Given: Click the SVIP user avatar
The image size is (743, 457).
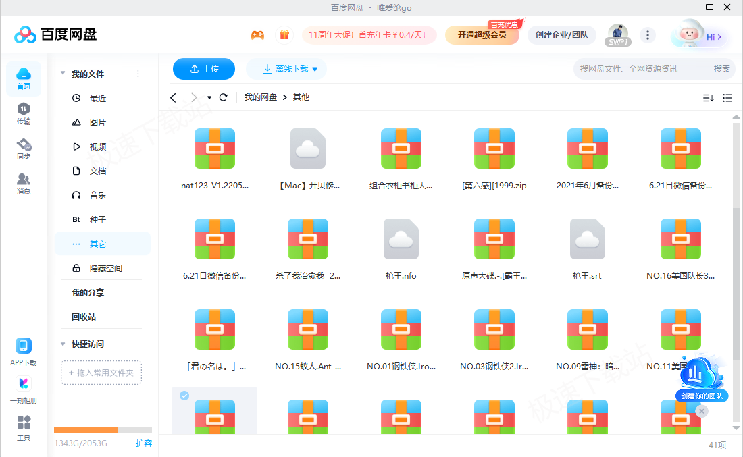Looking at the screenshot, I should tap(618, 34).
